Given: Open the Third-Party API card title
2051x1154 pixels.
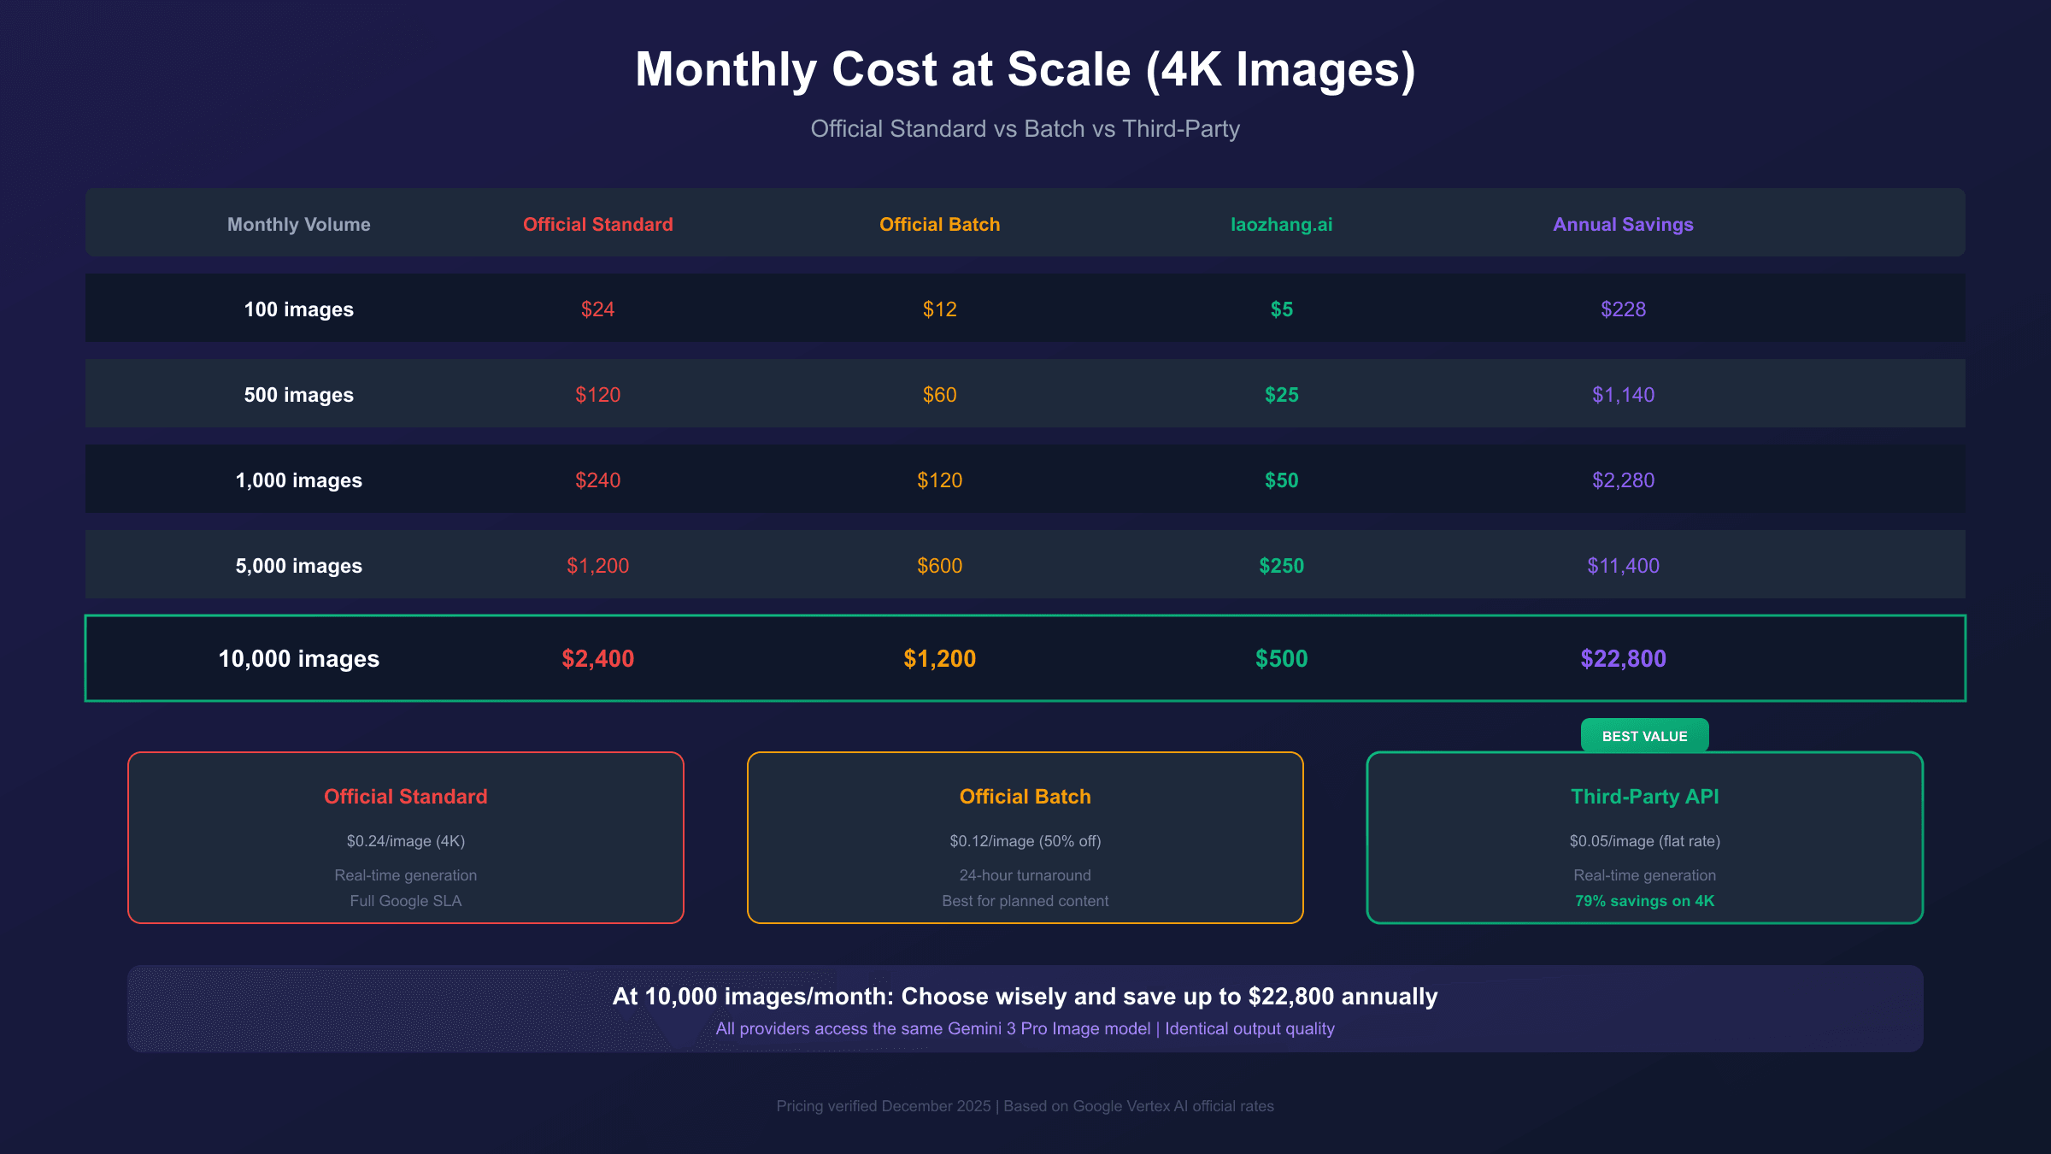Looking at the screenshot, I should point(1644,797).
